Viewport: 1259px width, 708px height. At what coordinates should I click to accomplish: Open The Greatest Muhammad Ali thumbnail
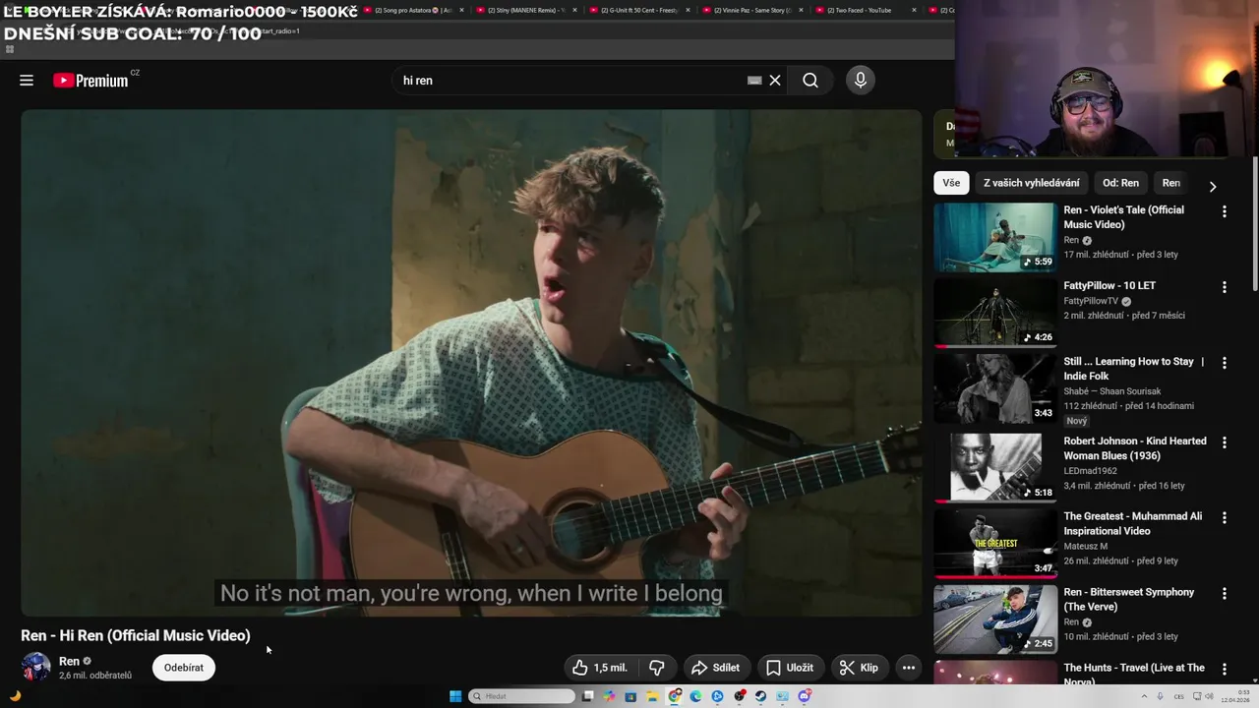click(994, 542)
